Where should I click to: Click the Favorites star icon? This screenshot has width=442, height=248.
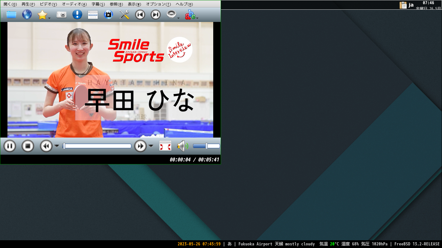click(42, 15)
